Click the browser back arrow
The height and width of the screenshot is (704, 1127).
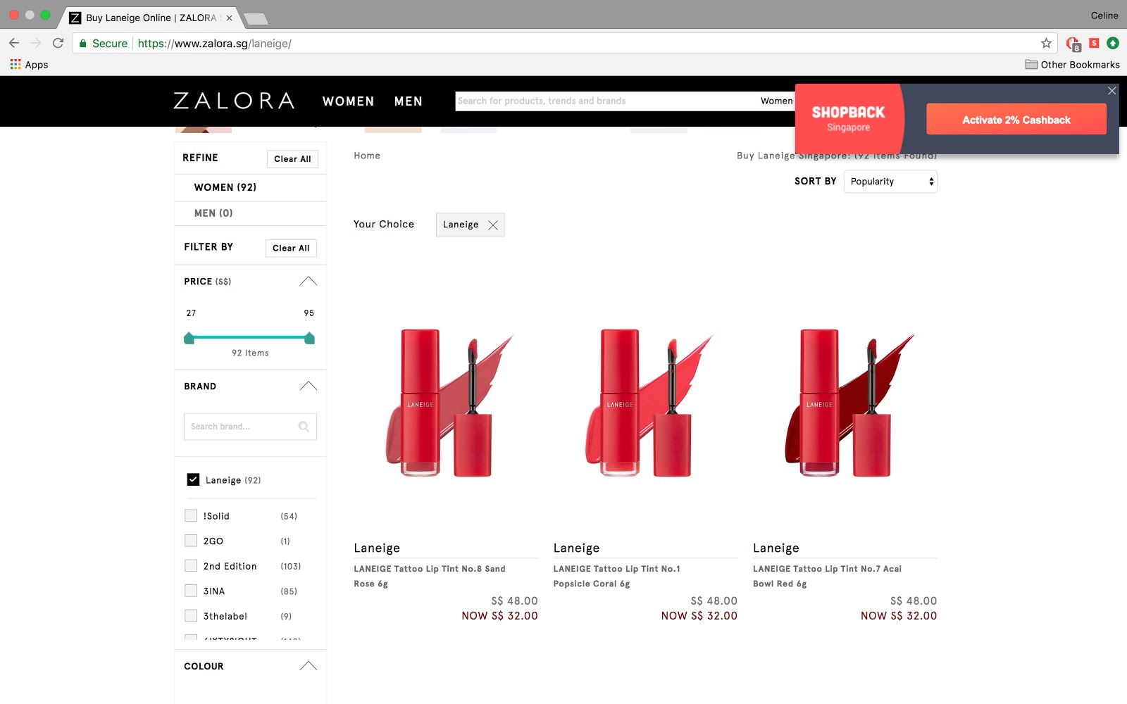[x=14, y=43]
